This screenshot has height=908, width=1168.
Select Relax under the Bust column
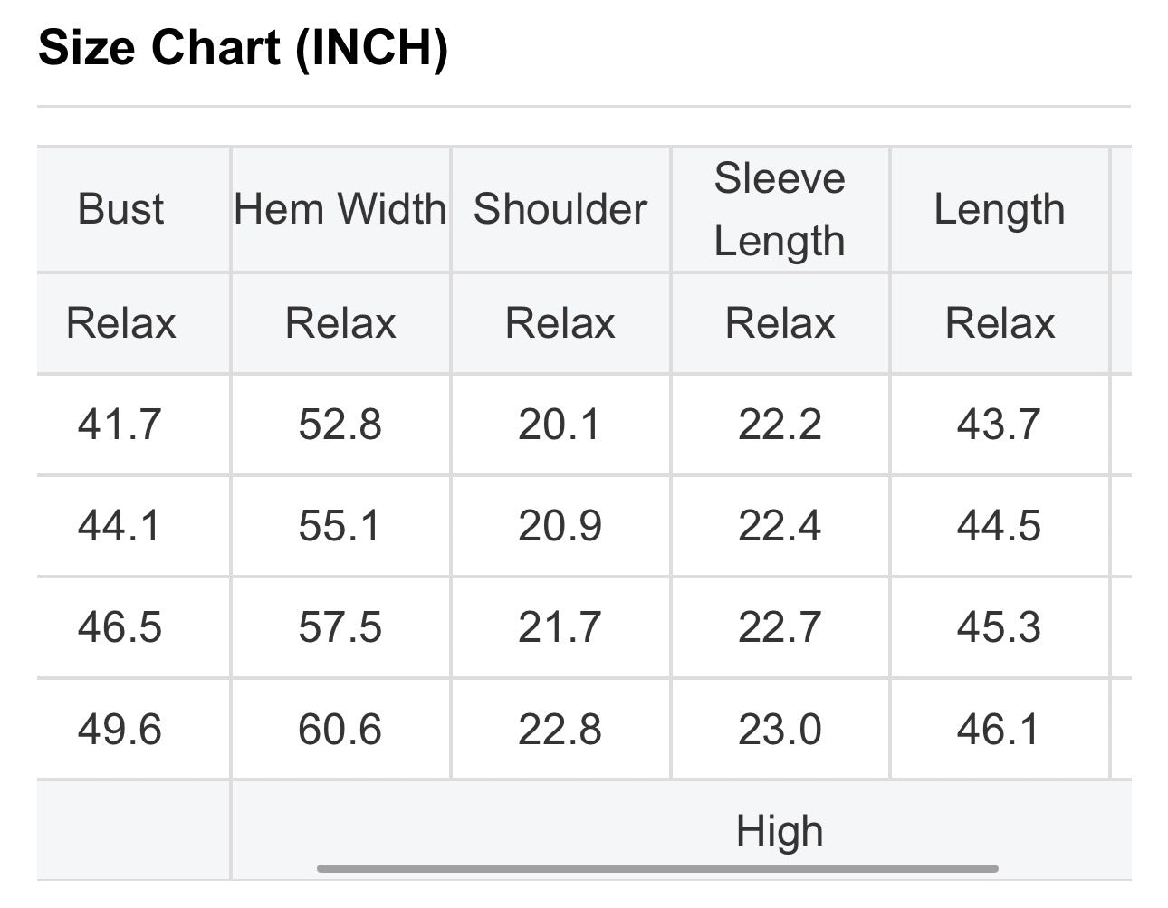[x=120, y=323]
